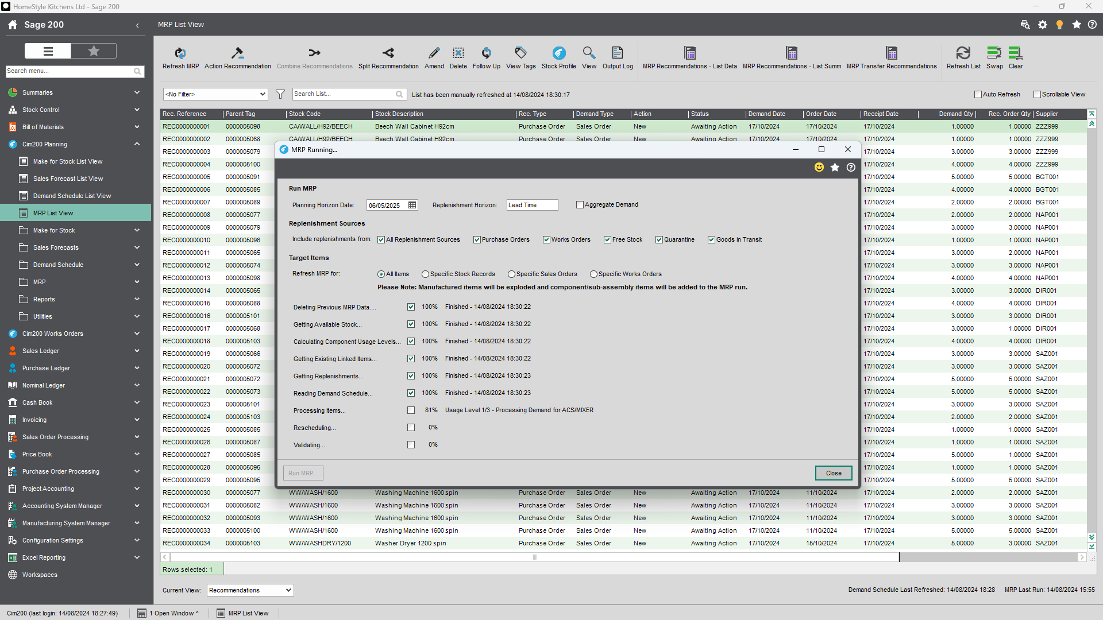This screenshot has height=620, width=1103.
Task: Click the smiley feedback icon in MRP dialog
Action: click(819, 167)
